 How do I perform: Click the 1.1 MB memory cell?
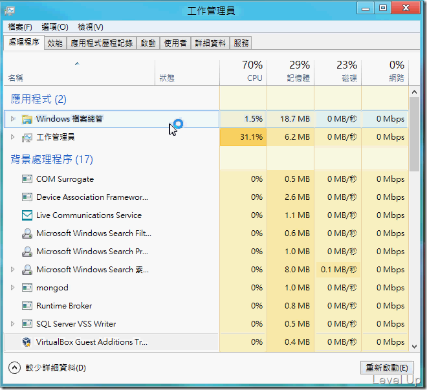(x=290, y=215)
